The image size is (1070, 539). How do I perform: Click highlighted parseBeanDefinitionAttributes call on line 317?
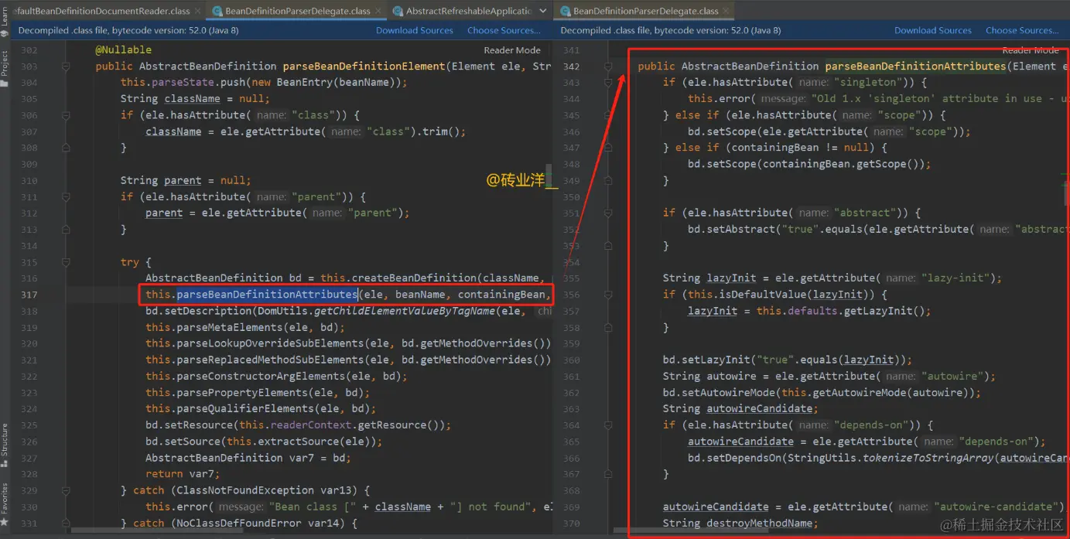tap(267, 295)
